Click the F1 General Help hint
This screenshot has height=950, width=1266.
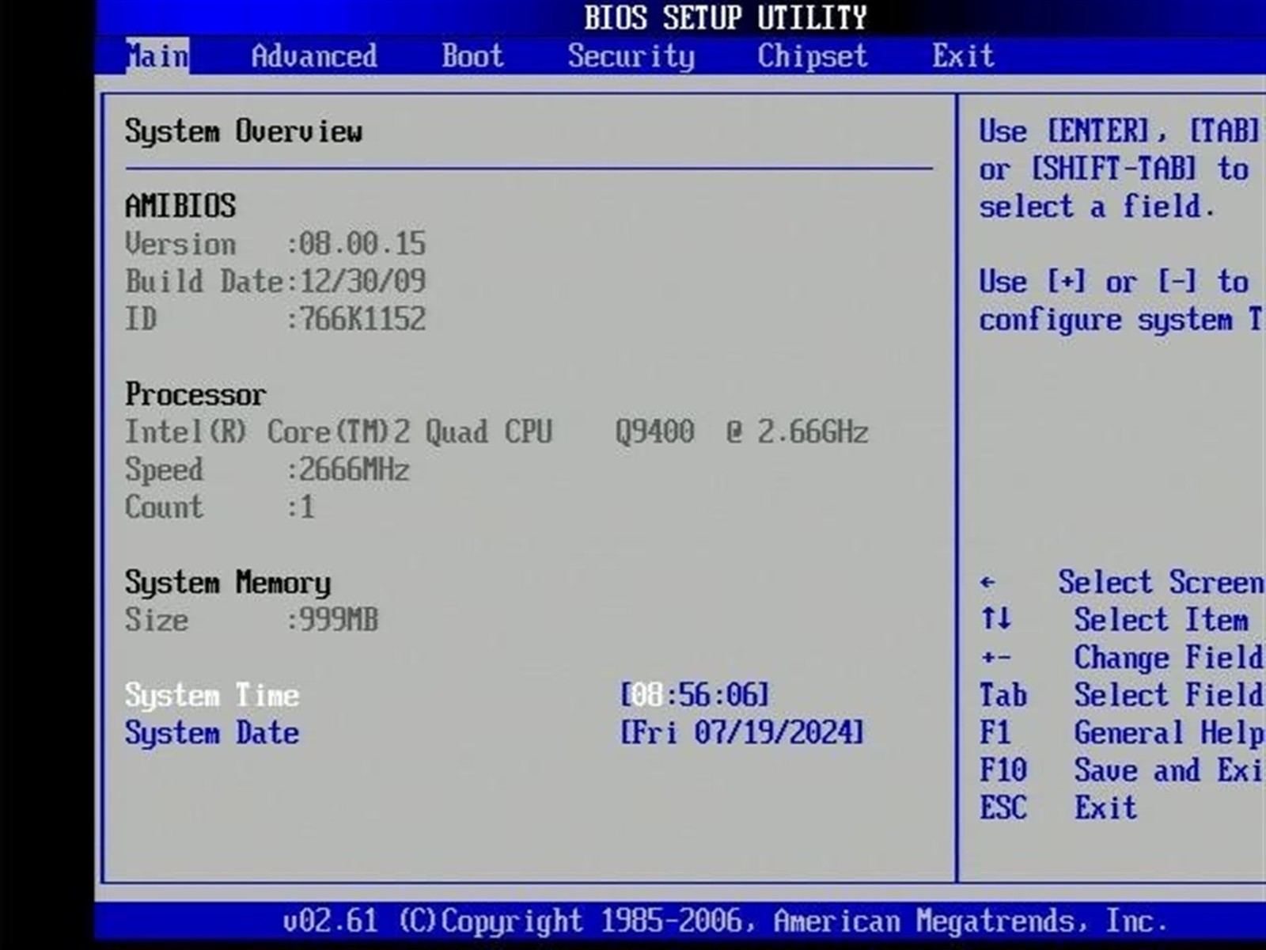[x=1122, y=733]
